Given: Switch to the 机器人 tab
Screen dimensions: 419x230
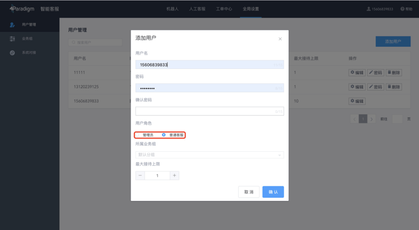Looking at the screenshot, I should pos(172,9).
